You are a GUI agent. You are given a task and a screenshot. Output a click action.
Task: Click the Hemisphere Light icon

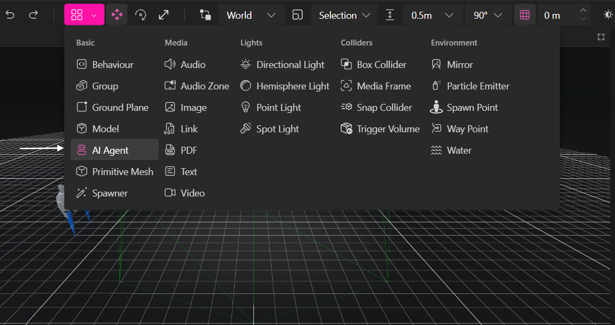245,86
